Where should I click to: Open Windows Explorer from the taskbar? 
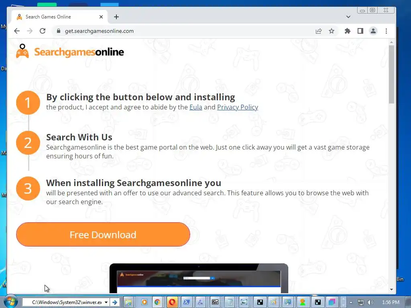coord(128,302)
